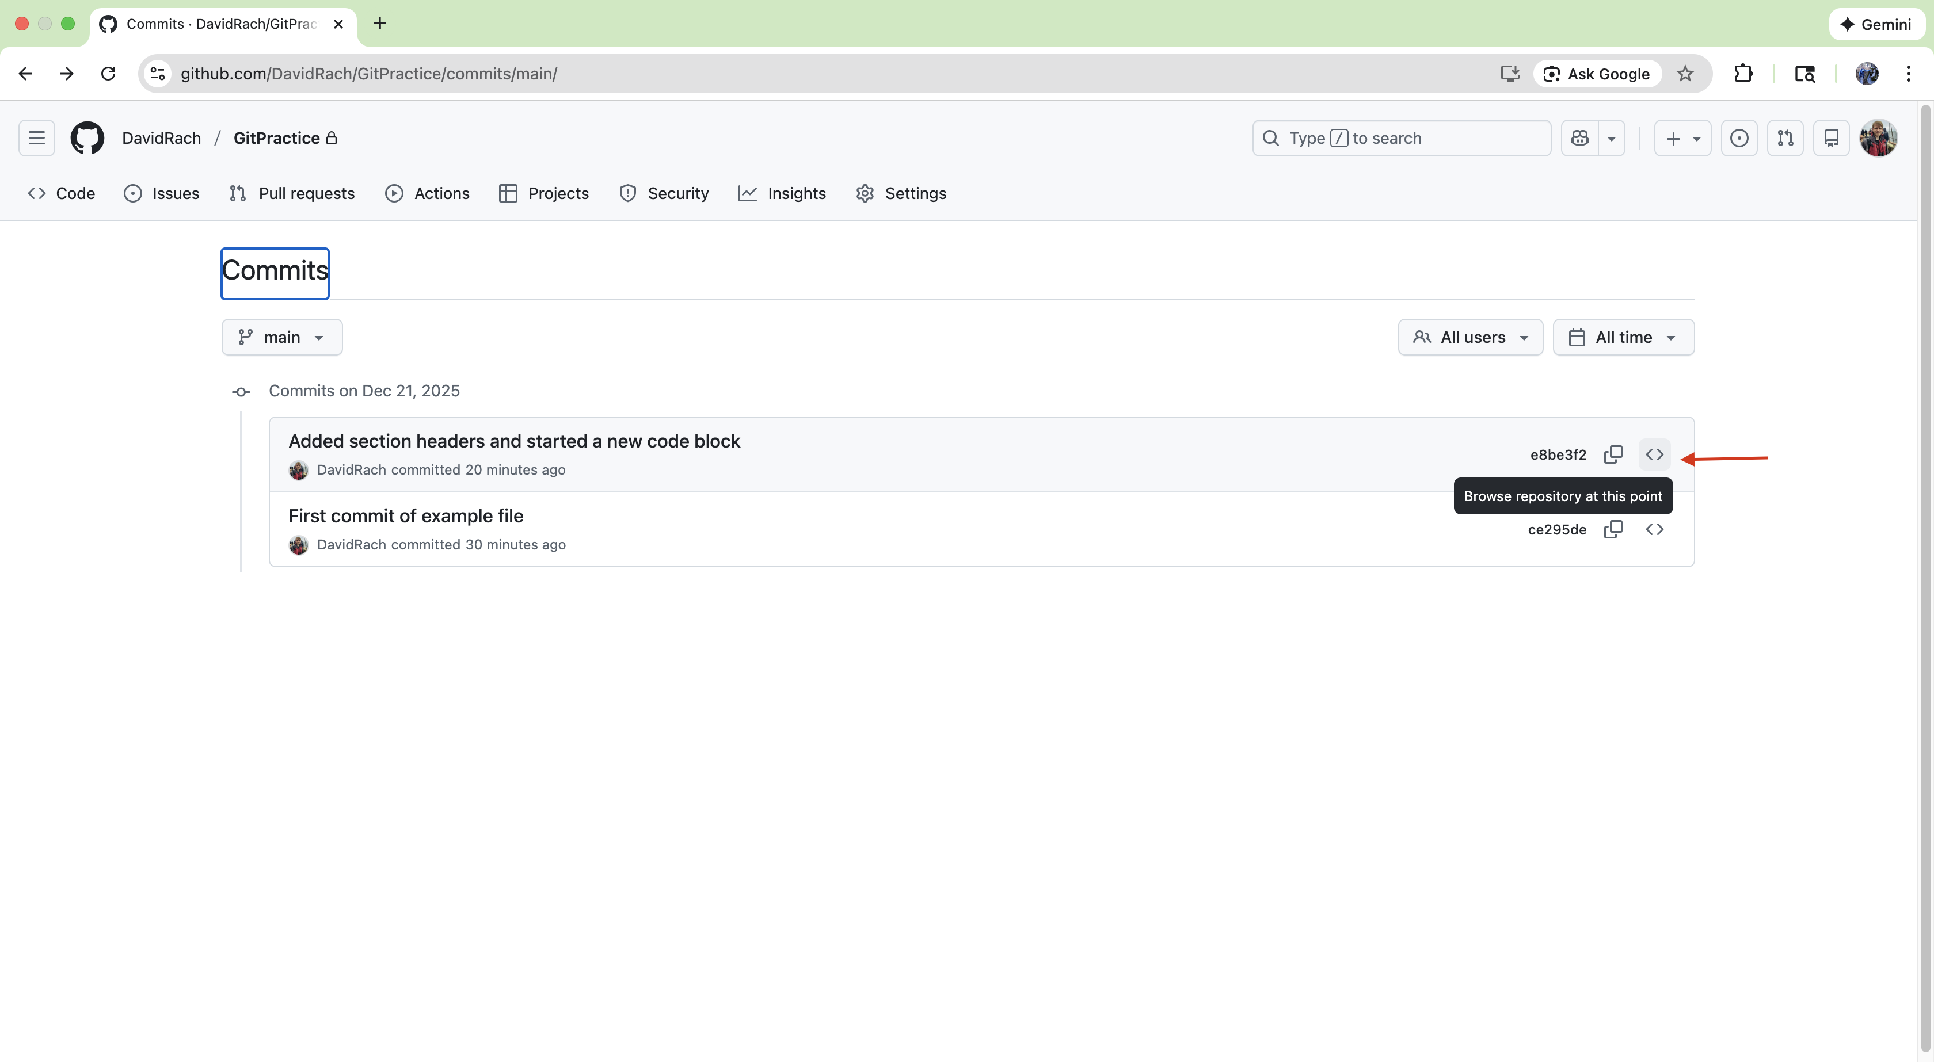Expand the create new plus dropdown
Image resolution: width=1934 pixels, height=1062 pixels.
[1682, 138]
